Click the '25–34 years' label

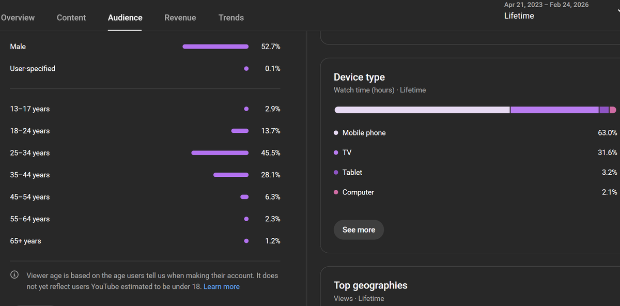click(x=30, y=153)
